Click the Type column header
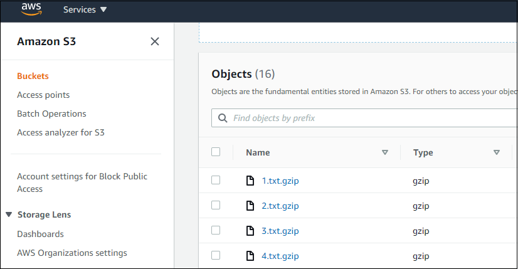This screenshot has width=518, height=269. coord(423,152)
